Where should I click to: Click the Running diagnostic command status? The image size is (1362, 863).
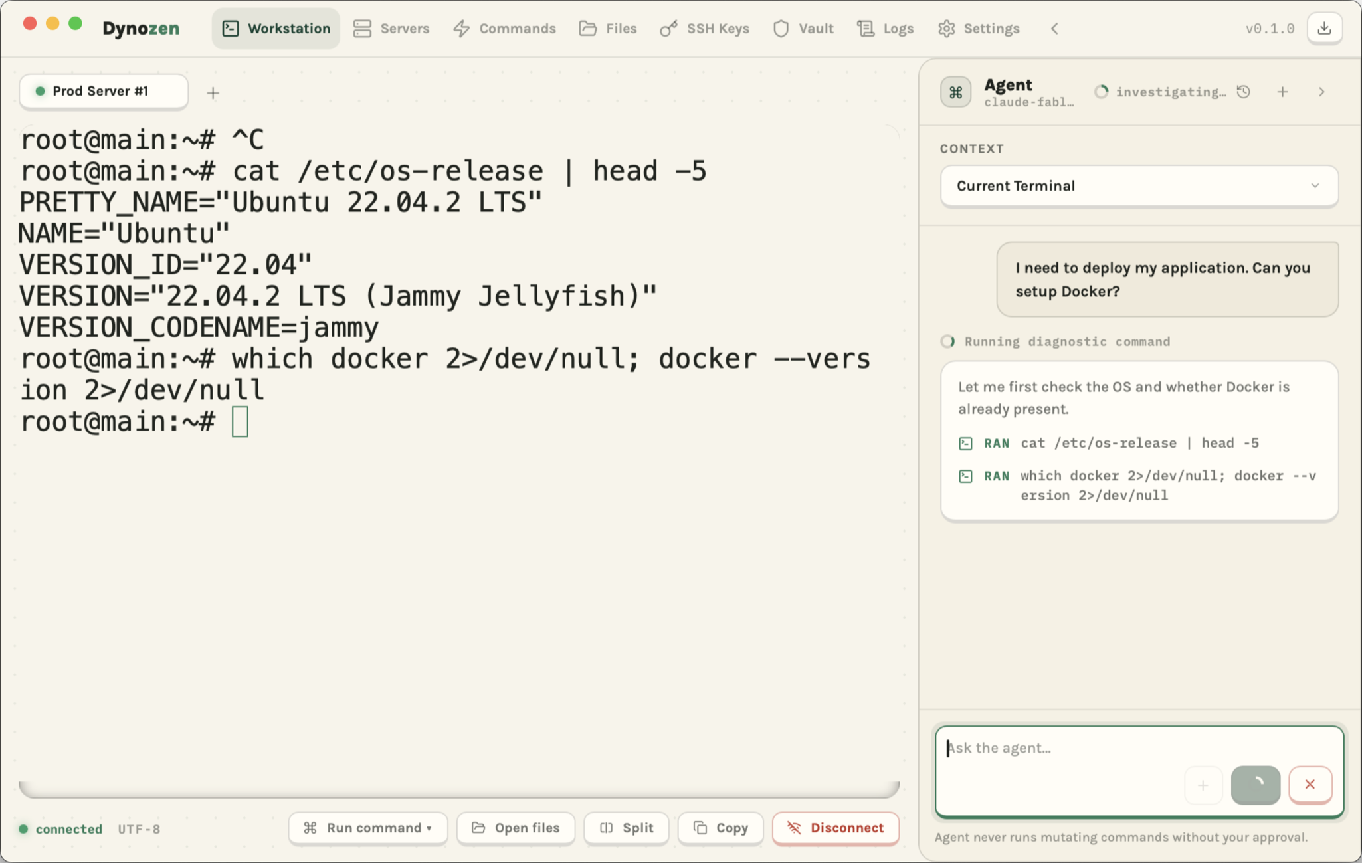1056,341
